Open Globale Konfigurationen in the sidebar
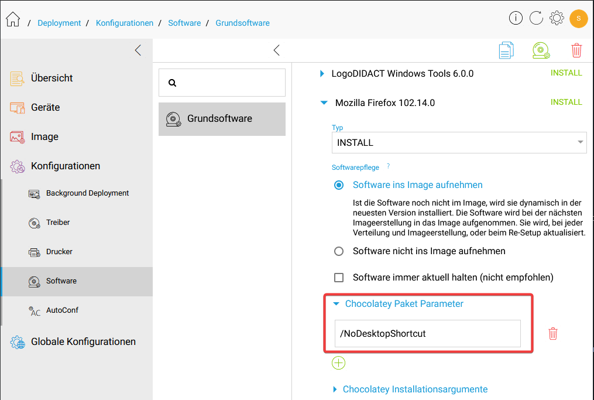This screenshot has height=400, width=594. point(83,341)
